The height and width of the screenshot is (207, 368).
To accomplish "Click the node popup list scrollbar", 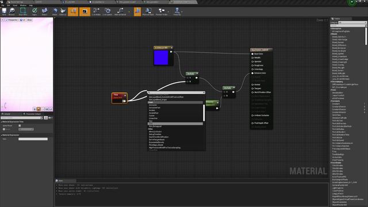I will click(204, 113).
